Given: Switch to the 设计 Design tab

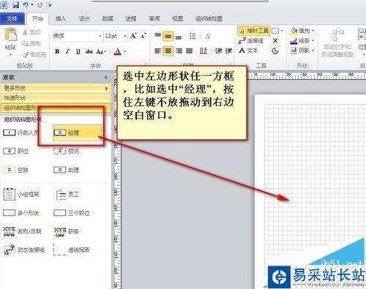Looking at the screenshot, I should click(x=84, y=19).
